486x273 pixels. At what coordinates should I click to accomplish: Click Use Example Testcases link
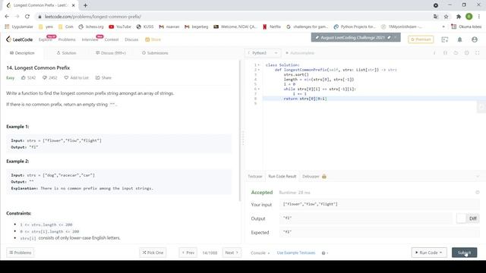pos(296,253)
